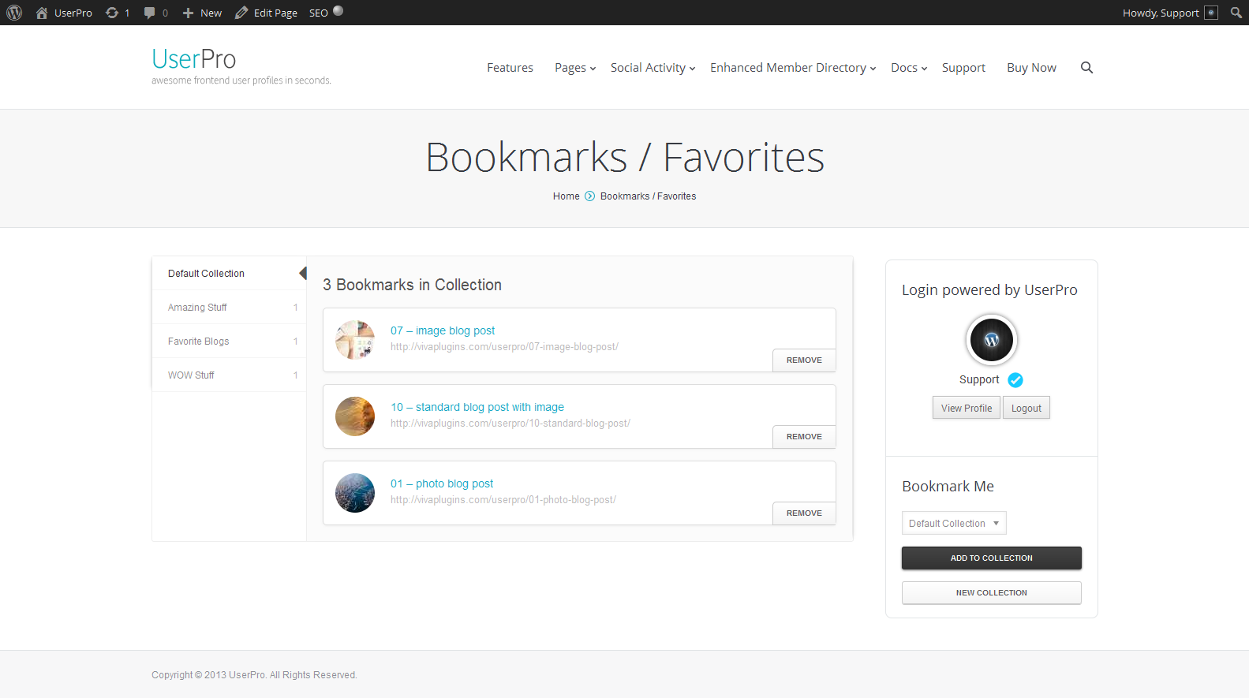Viewport: 1249px width, 698px height.
Task: Click the SEO status dot indicator
Action: point(338,11)
